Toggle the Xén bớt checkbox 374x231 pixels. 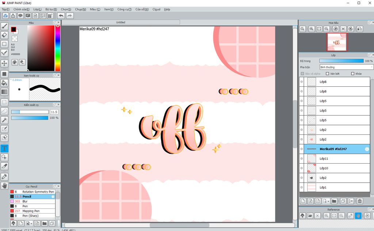click(327, 74)
